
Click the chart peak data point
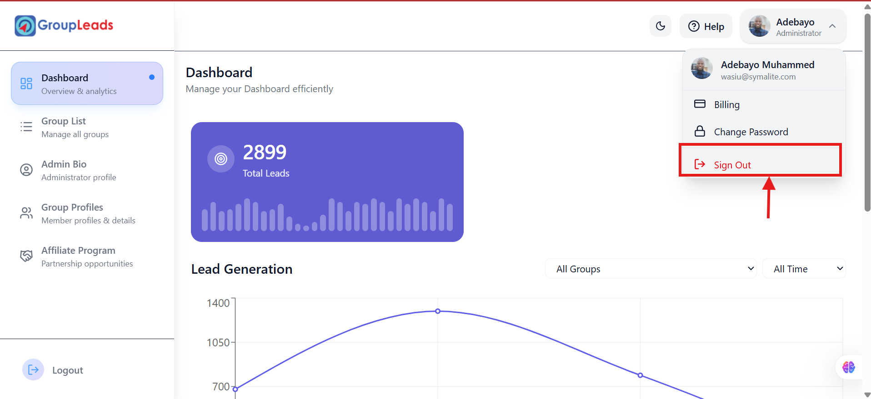[x=438, y=311]
